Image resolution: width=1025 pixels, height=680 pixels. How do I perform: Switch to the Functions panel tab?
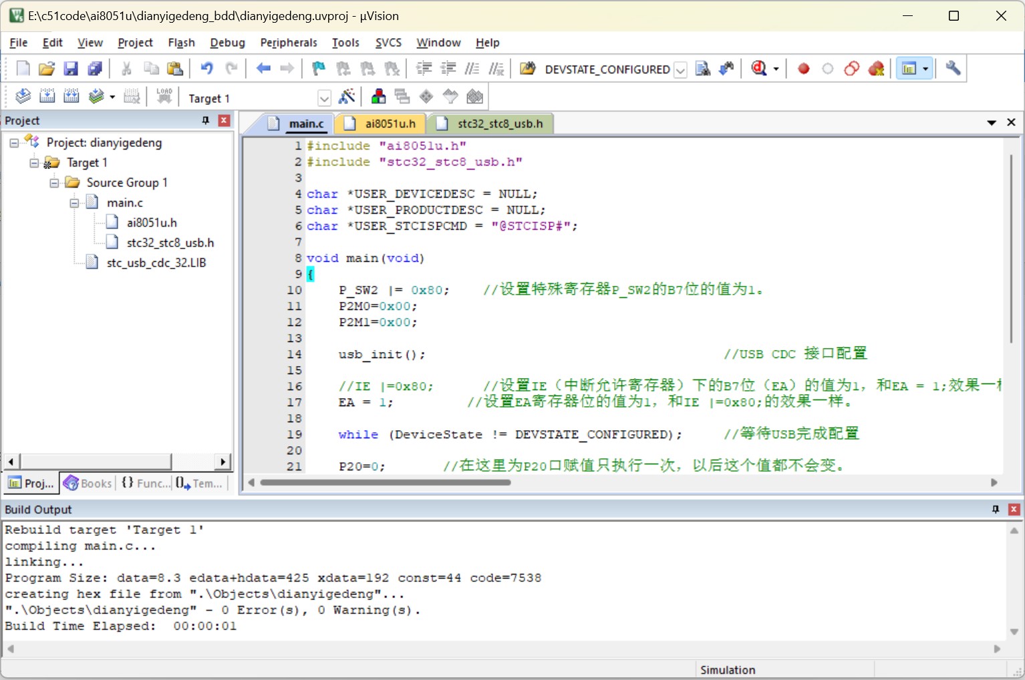click(145, 483)
